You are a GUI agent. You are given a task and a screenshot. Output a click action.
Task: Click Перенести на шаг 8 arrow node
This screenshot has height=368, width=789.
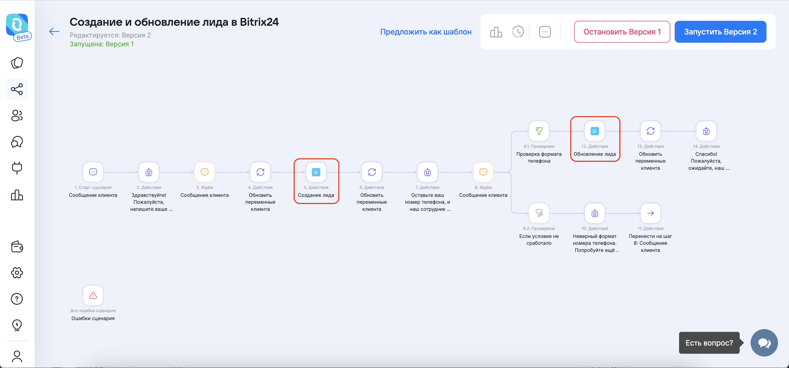coord(650,213)
